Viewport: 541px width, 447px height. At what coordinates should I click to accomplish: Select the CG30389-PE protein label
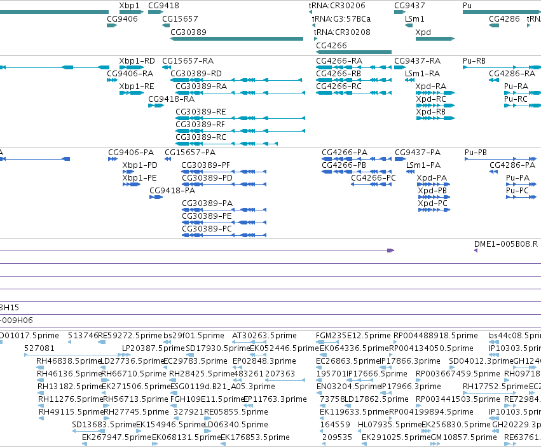[x=207, y=216]
